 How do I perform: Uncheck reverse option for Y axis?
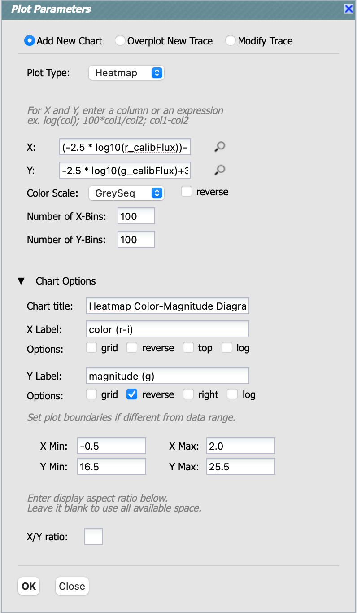tap(132, 394)
